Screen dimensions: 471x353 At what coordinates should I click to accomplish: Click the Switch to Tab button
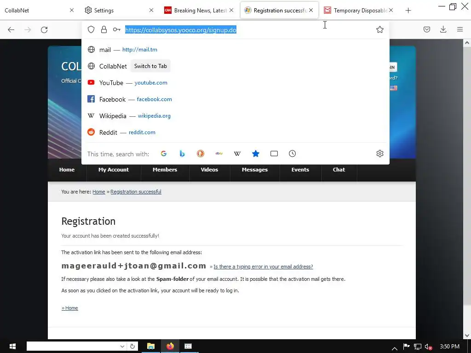tap(150, 66)
